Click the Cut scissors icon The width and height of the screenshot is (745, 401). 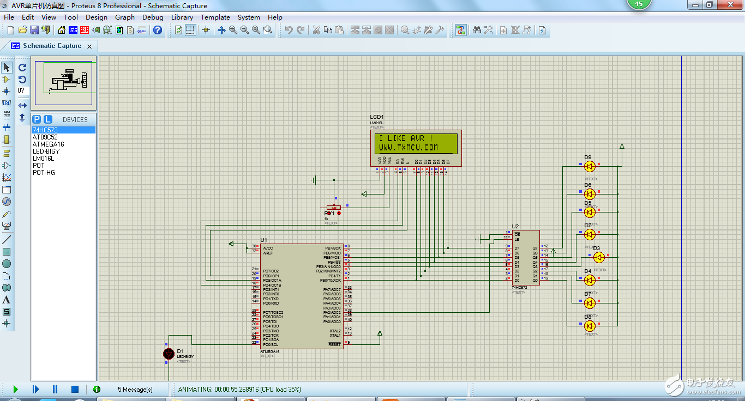point(316,30)
